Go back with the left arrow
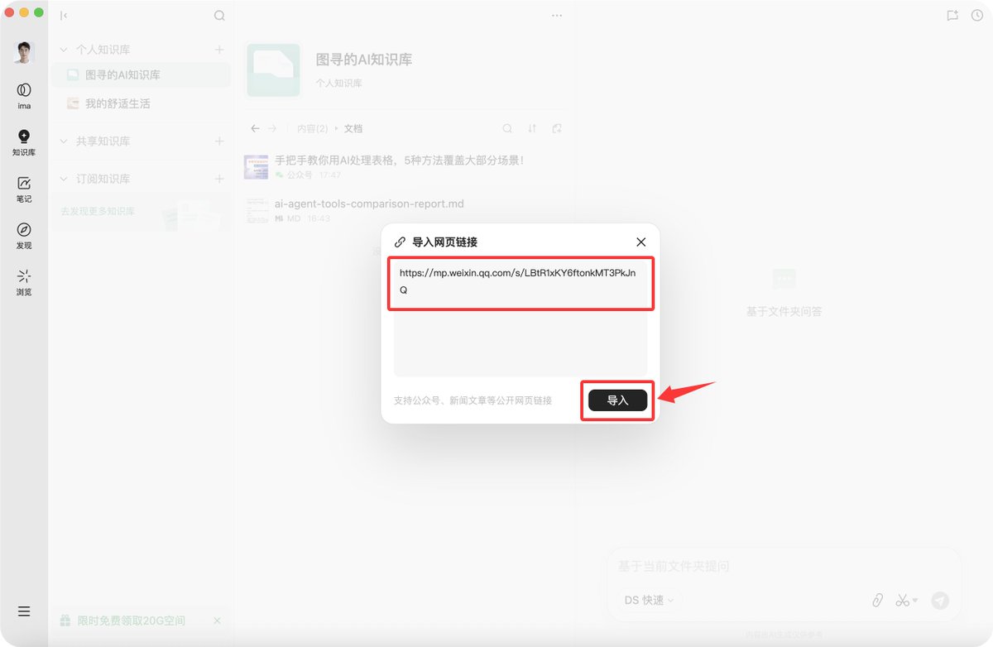Screen dimensions: 993x647 click(x=255, y=128)
